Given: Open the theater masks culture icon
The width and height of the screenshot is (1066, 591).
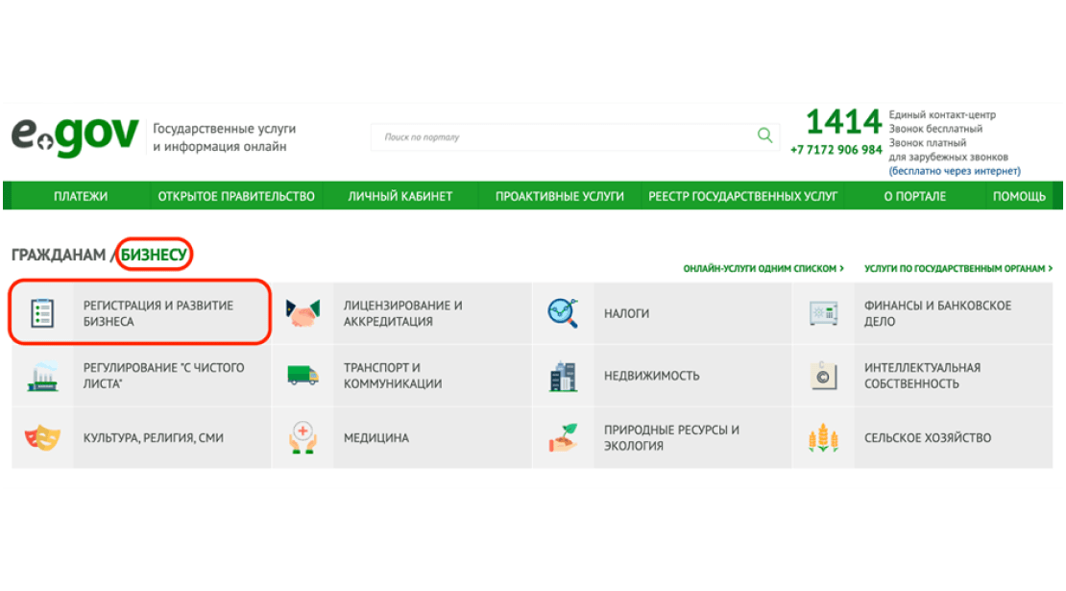Looking at the screenshot, I should point(42,438).
